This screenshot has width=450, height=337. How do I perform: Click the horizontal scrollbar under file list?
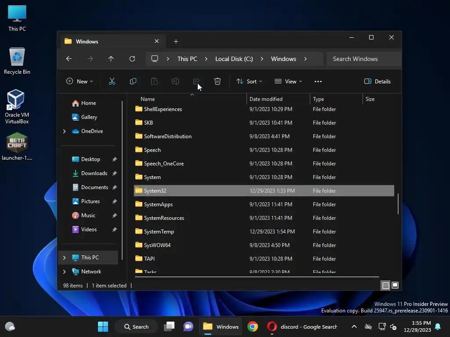(x=257, y=277)
